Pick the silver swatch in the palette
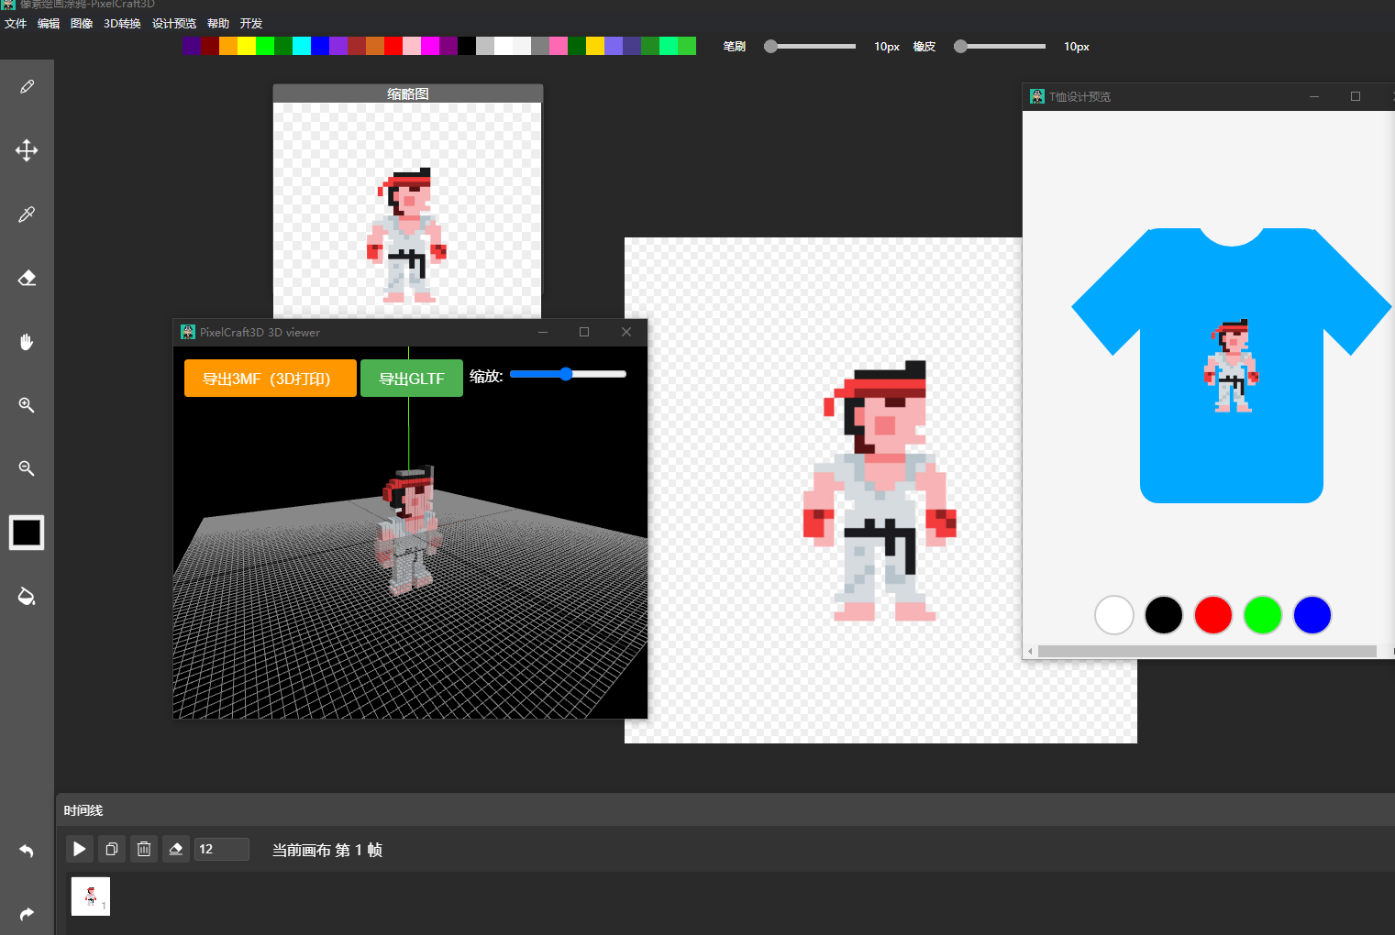 485,46
